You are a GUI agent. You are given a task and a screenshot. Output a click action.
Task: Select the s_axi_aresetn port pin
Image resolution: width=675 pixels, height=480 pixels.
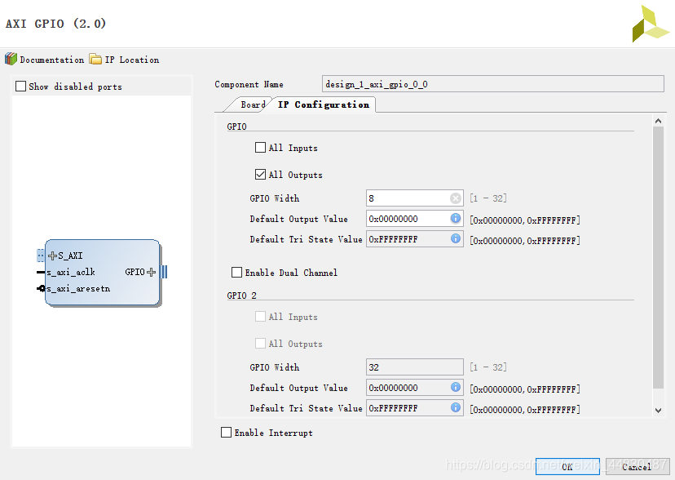tap(42, 288)
